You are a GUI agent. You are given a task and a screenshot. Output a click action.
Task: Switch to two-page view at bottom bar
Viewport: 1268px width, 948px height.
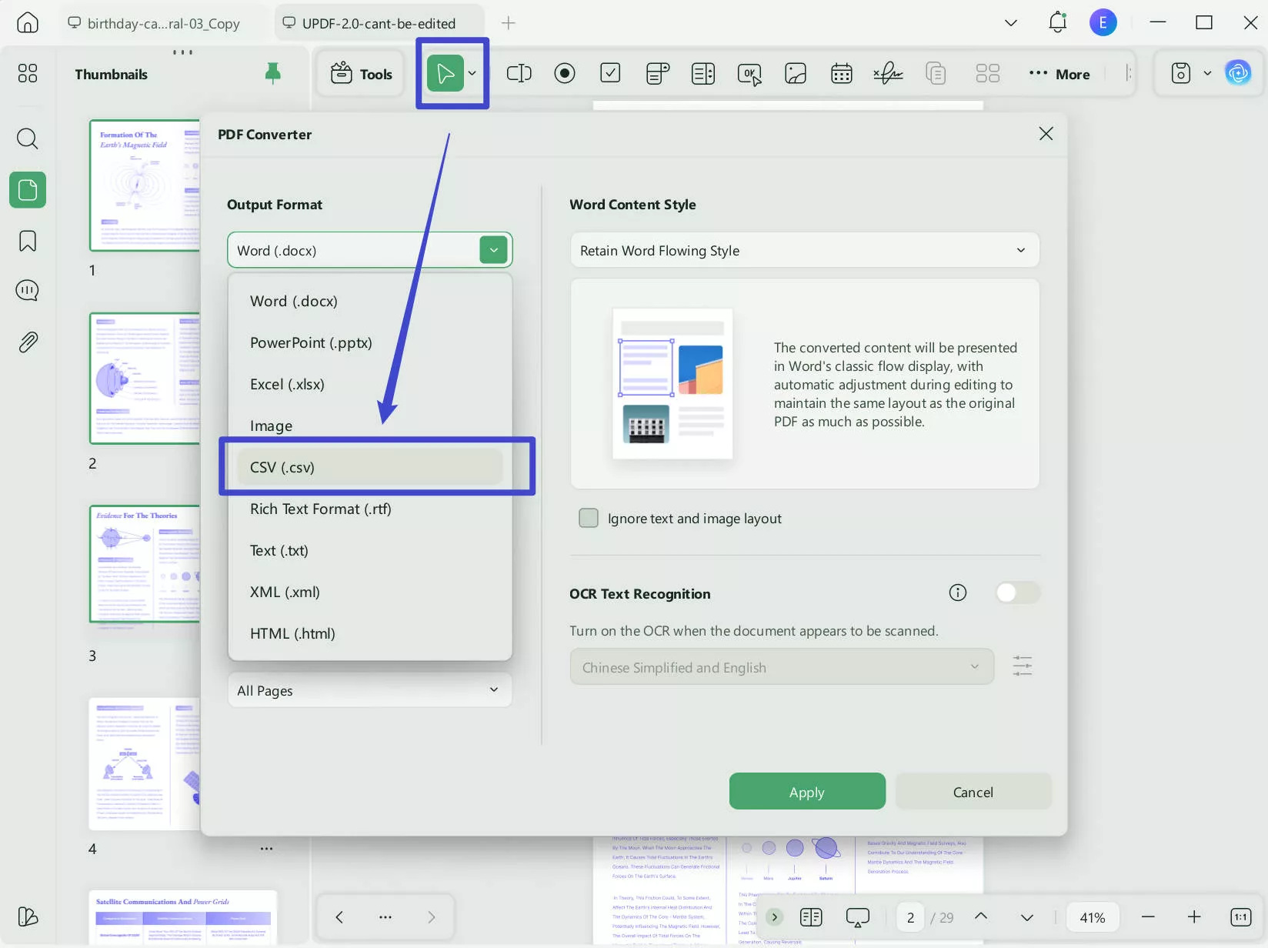(x=810, y=916)
